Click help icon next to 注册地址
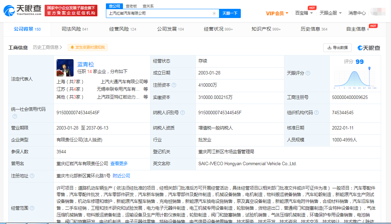 (32, 176)
